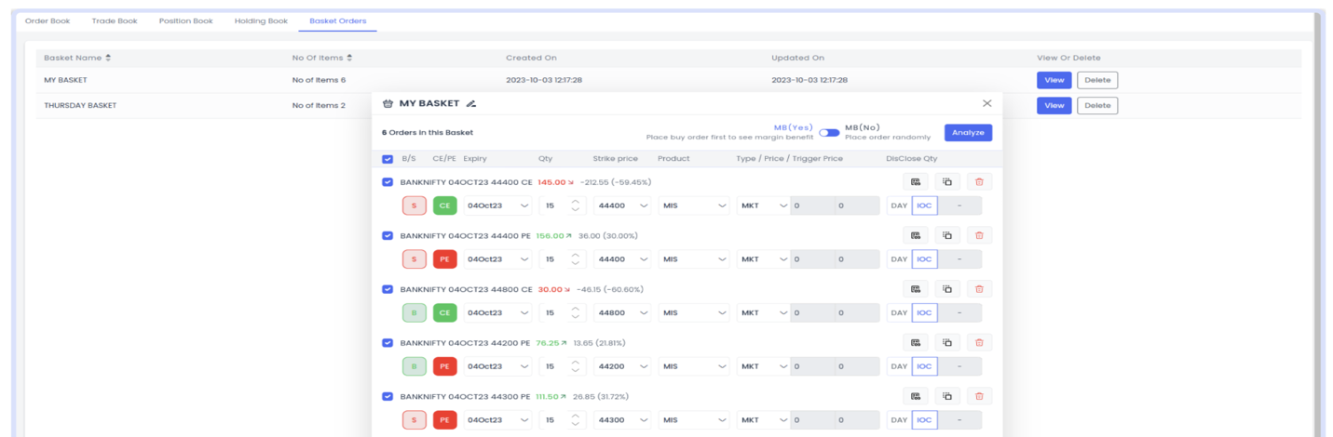Viewport: 1333px width, 437px height.
Task: Click the quantity field of the 44800 CE order
Action: pos(554,313)
